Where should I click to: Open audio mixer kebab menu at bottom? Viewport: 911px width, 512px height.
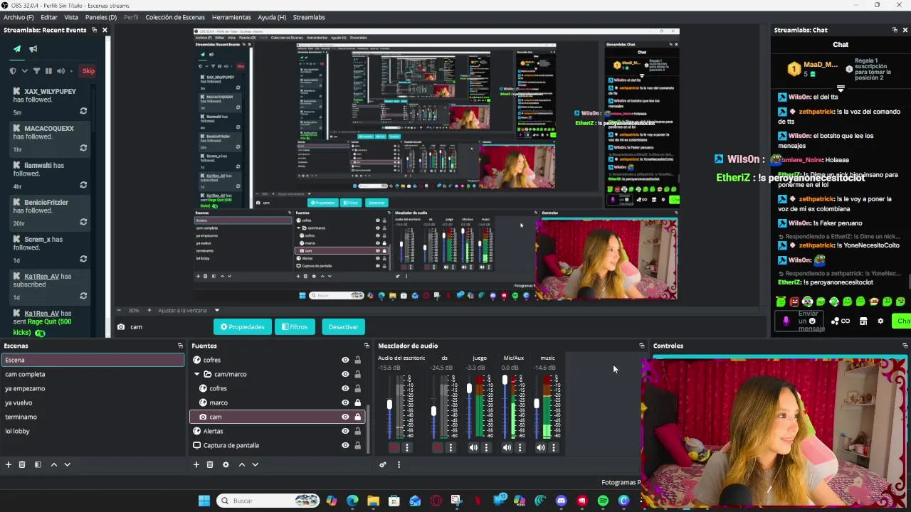tap(399, 464)
